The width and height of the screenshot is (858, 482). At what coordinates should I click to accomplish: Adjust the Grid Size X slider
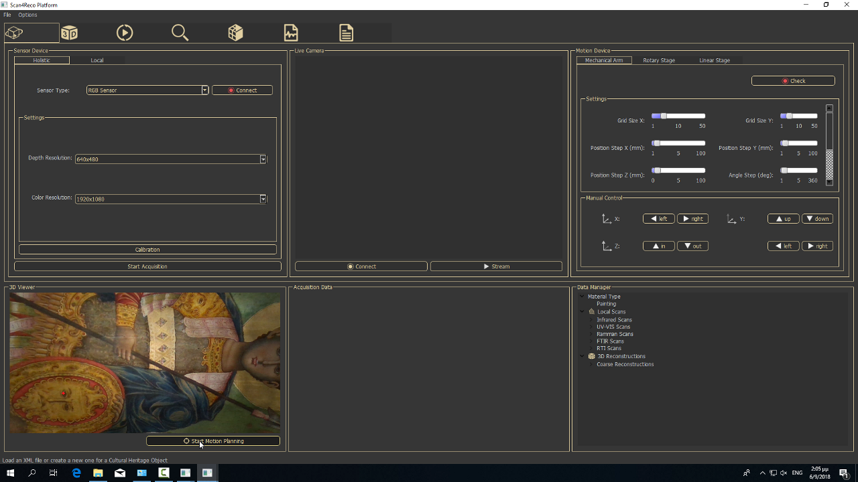(x=678, y=116)
